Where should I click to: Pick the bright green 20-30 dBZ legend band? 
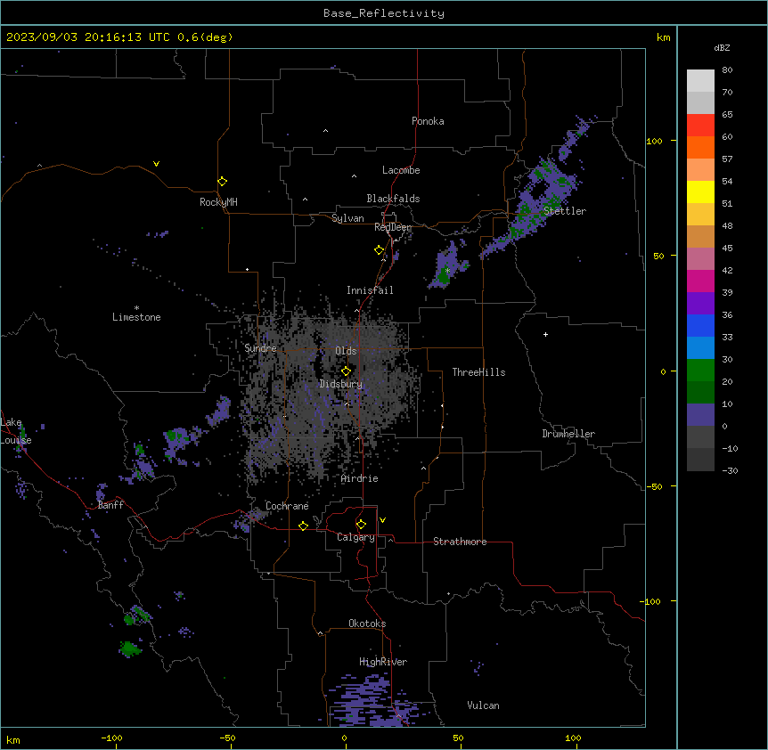coord(700,371)
